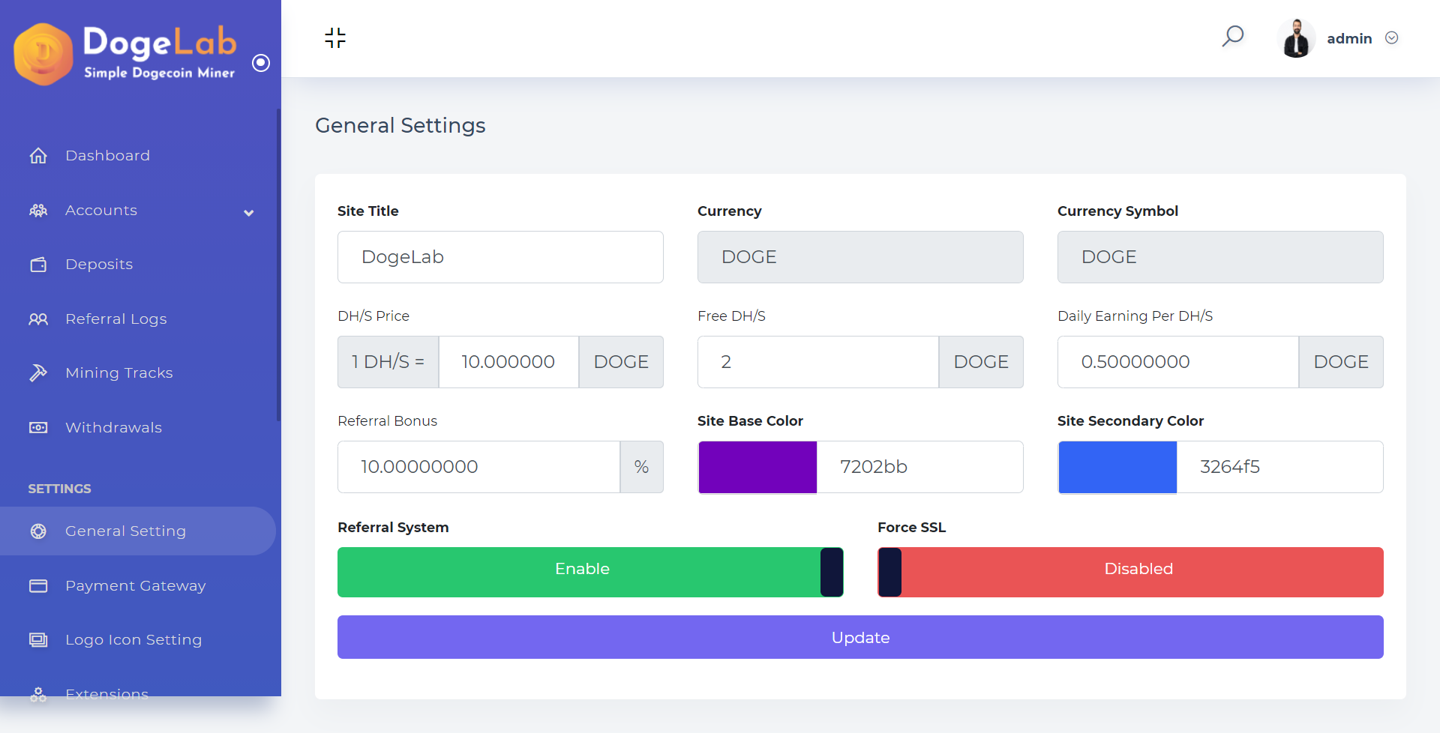Open the admin dropdown arrow
1440x733 pixels.
(x=1391, y=38)
